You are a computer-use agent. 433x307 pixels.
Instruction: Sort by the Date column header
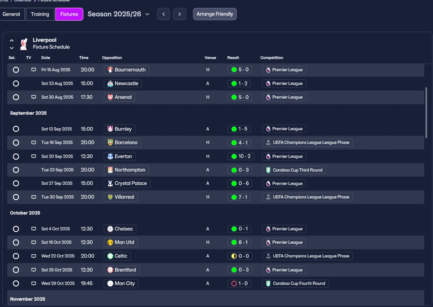pyautogui.click(x=46, y=58)
